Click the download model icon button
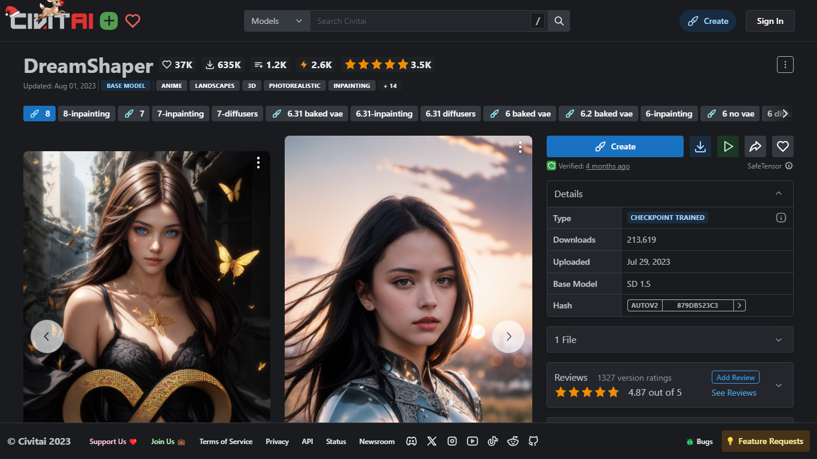This screenshot has width=817, height=459. (x=700, y=146)
